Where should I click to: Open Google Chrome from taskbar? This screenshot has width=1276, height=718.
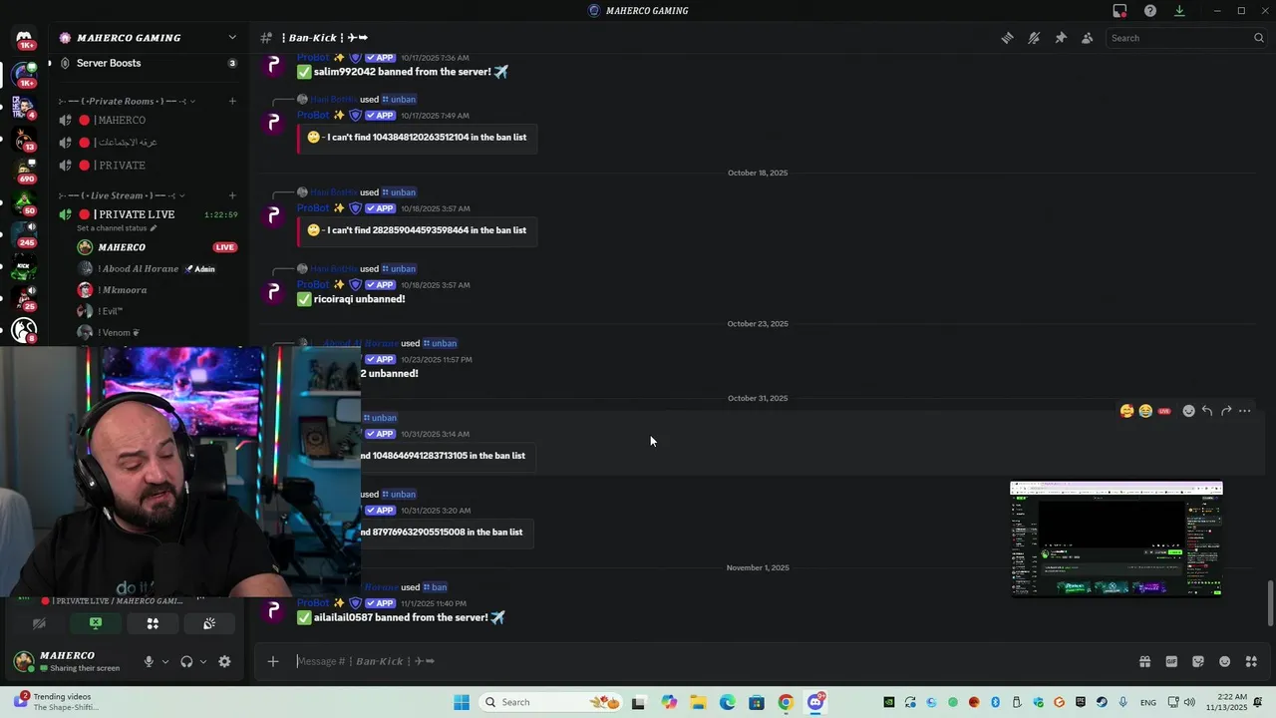click(x=786, y=702)
